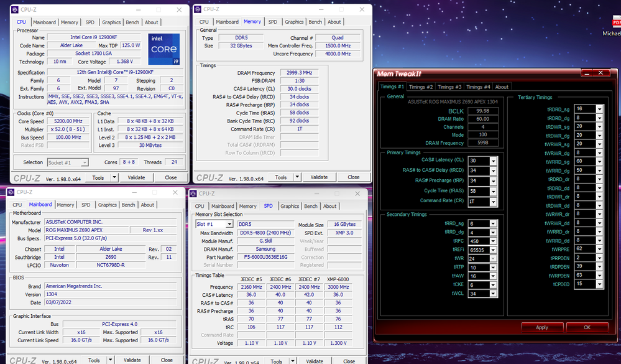This screenshot has height=364, width=621.
Task: Click Max Bandwidth DDR5-4800 (2400 MHz)
Action: tap(265, 233)
